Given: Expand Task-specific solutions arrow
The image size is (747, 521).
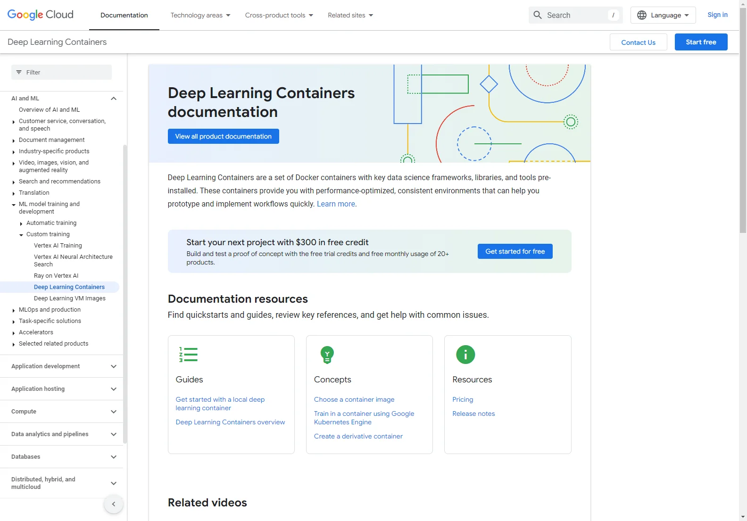Looking at the screenshot, I should coord(14,322).
